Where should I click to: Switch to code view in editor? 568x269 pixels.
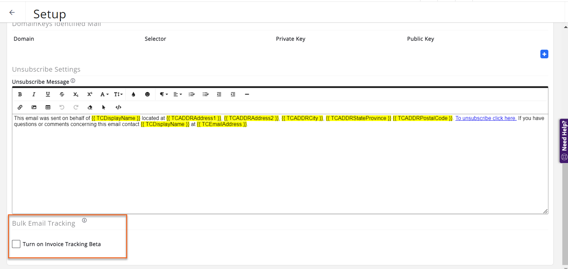click(118, 107)
